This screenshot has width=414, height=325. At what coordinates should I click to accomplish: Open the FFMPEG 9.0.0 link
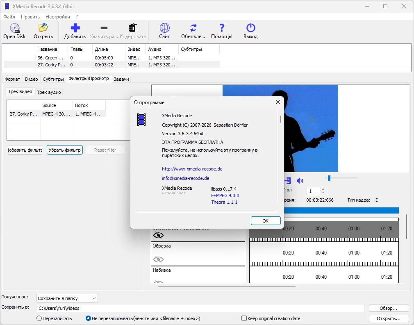pos(225,195)
